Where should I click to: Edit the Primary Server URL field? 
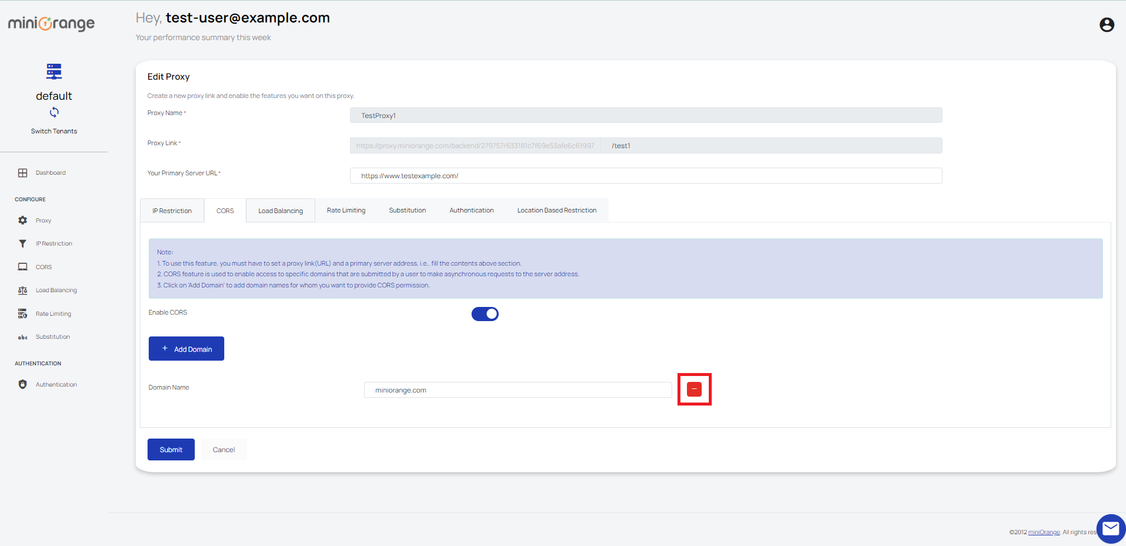pyautogui.click(x=646, y=175)
